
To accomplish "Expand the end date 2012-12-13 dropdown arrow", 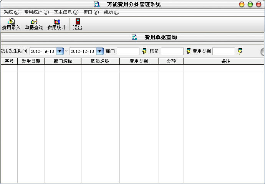I will tap(100, 51).
